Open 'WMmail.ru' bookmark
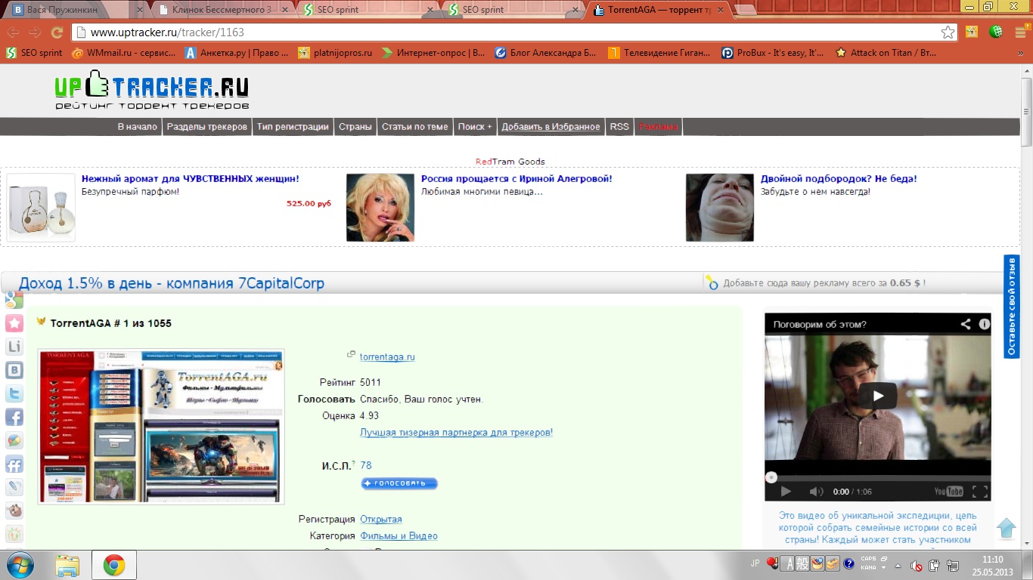The height and width of the screenshot is (580, 1033). (124, 53)
